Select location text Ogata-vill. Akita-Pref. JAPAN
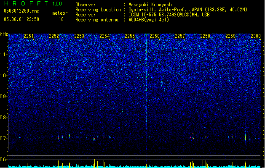 (x=165, y=10)
